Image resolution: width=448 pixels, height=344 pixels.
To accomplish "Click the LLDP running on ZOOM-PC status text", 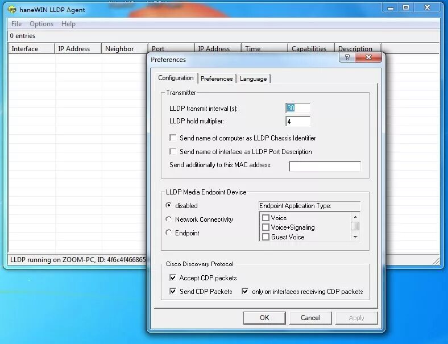I will click(78, 260).
